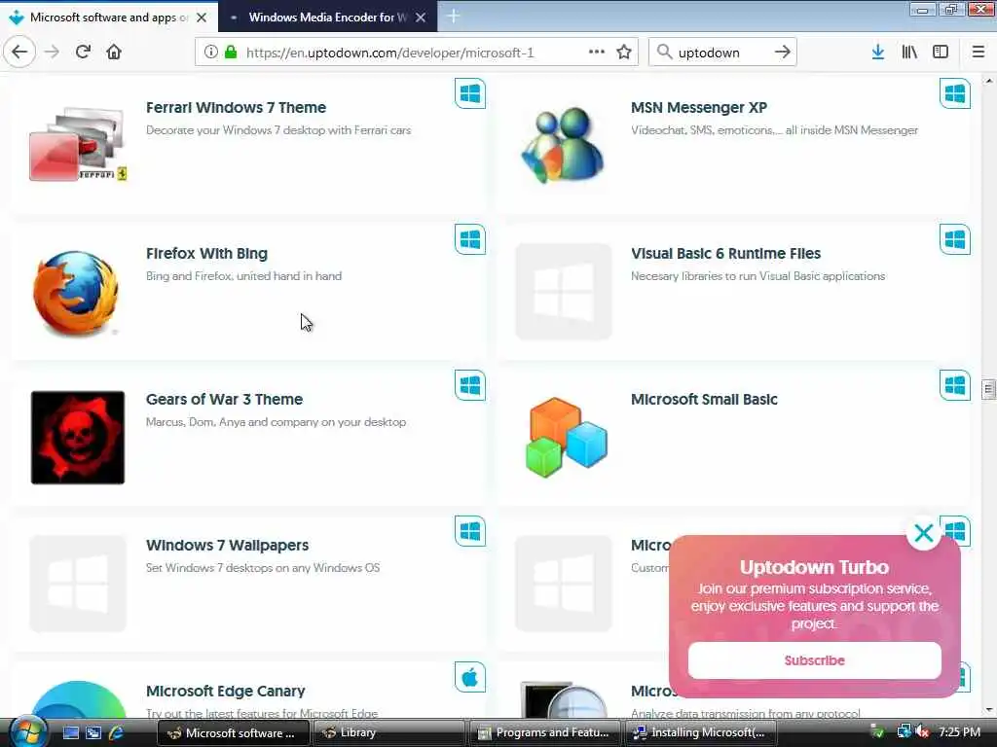Open the Windows Start orb
997x747 pixels.
(26, 731)
